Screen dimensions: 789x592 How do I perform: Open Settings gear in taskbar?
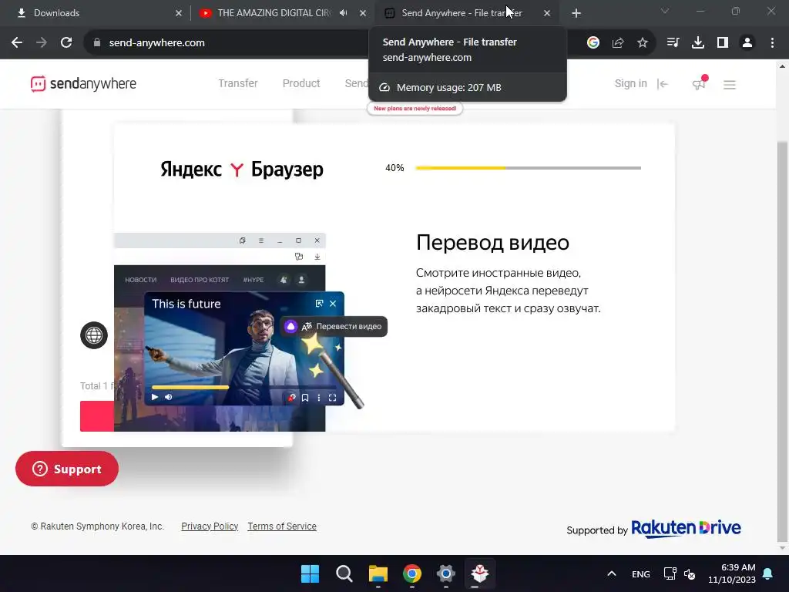tap(446, 573)
